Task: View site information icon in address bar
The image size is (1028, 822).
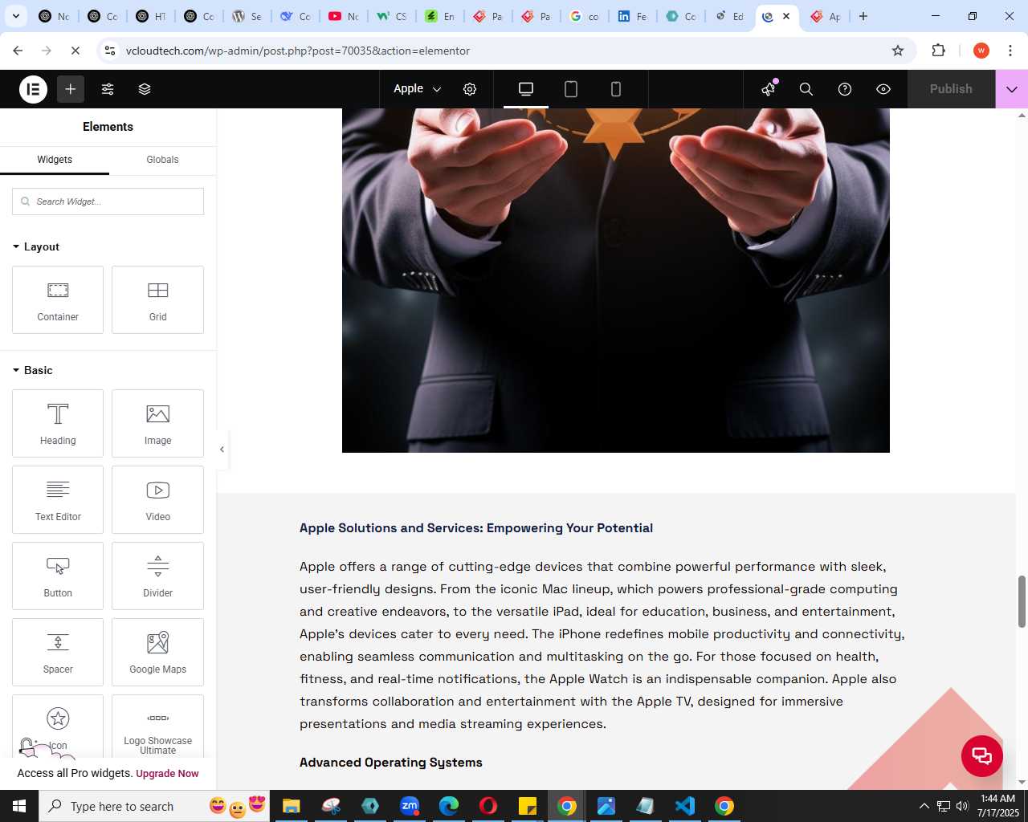Action: pos(110,51)
